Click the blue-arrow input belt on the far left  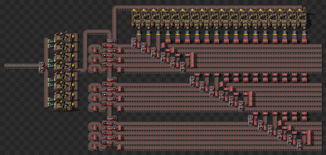pos(22,66)
